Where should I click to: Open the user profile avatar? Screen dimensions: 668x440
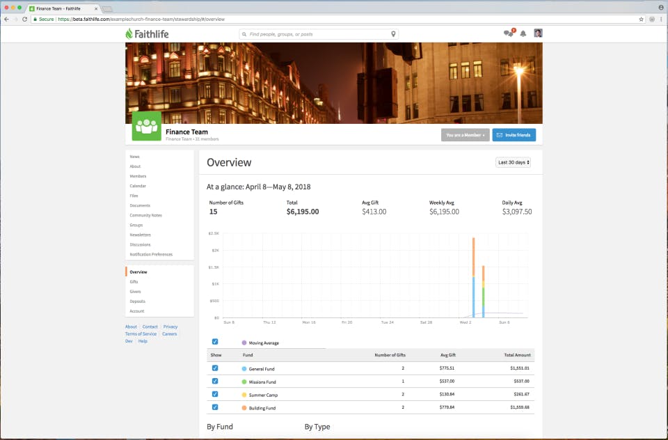pos(538,33)
